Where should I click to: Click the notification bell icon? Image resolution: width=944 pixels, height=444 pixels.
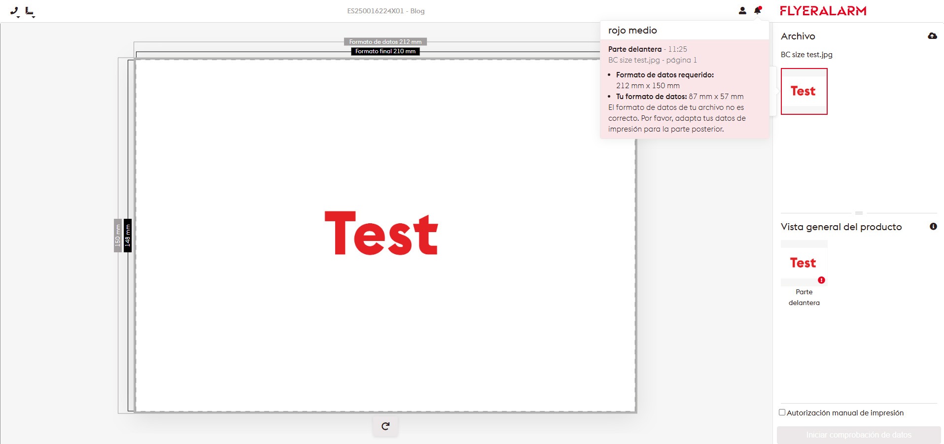click(758, 10)
